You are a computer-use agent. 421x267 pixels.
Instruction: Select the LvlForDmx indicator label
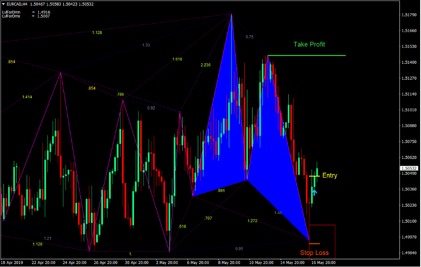click(x=11, y=16)
